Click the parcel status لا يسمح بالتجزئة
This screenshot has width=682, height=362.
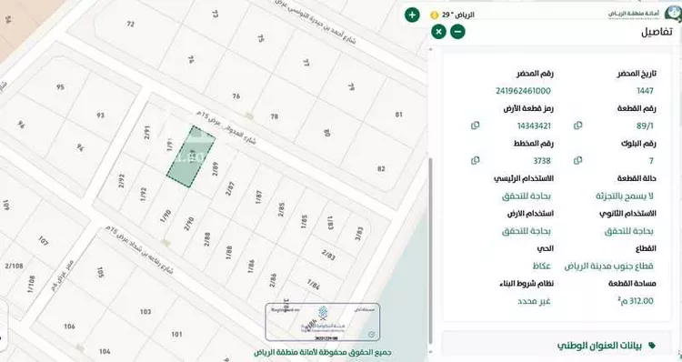click(625, 196)
